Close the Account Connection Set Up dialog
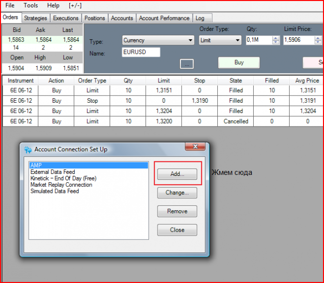 point(177,230)
